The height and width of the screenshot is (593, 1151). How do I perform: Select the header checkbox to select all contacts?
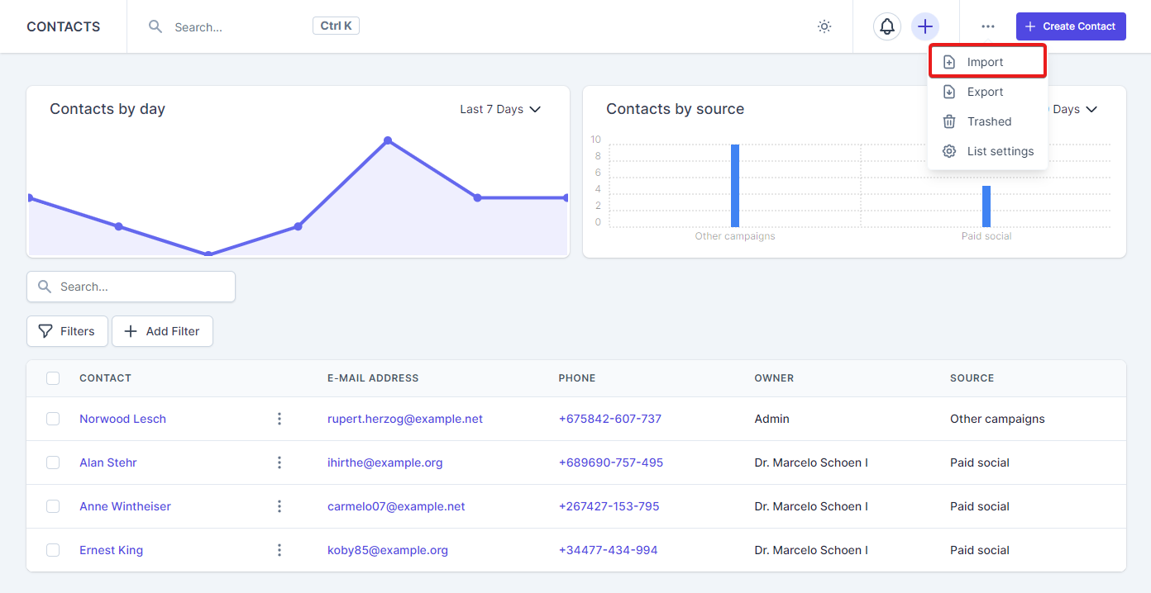53,377
